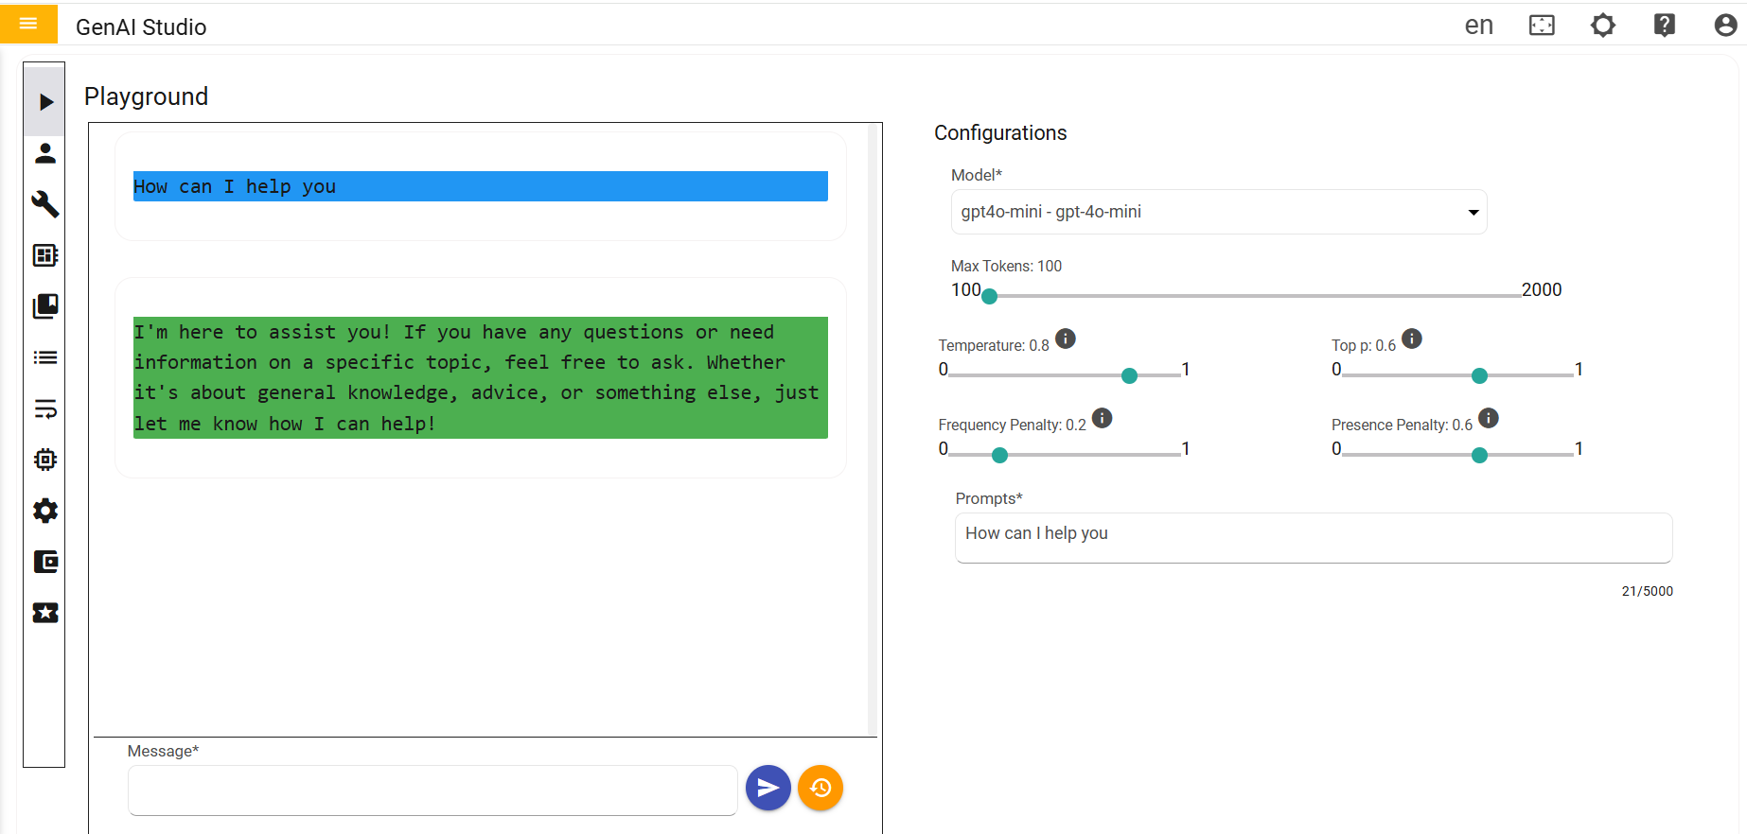
Task: Open the help question mark icon
Action: coord(1665,26)
